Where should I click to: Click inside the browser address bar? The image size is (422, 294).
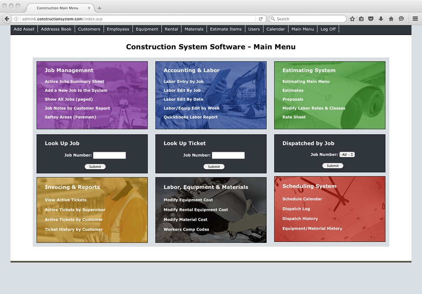click(127, 19)
